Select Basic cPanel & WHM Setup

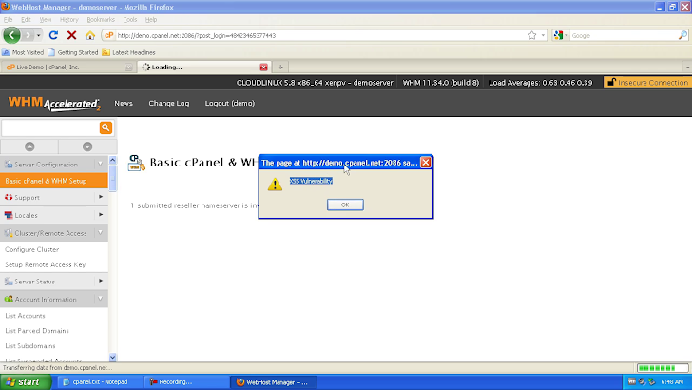(54, 181)
